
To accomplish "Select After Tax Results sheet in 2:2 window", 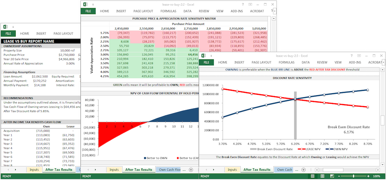I will 139,170.
